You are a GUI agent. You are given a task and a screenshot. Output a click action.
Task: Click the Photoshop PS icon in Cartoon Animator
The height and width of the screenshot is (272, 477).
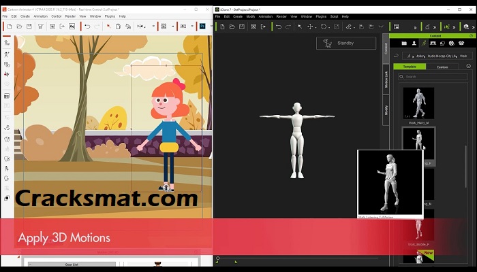coord(202,27)
